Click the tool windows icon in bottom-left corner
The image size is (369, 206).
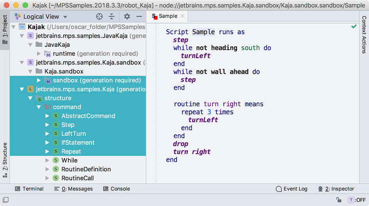tap(5, 200)
